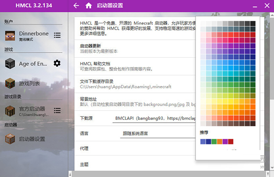Click the vertical scrollbar down arrow
This screenshot has height=177, width=274.
tap(272, 168)
